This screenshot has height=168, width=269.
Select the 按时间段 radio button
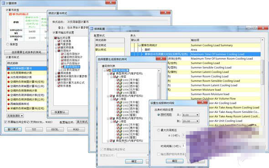click(159, 115)
